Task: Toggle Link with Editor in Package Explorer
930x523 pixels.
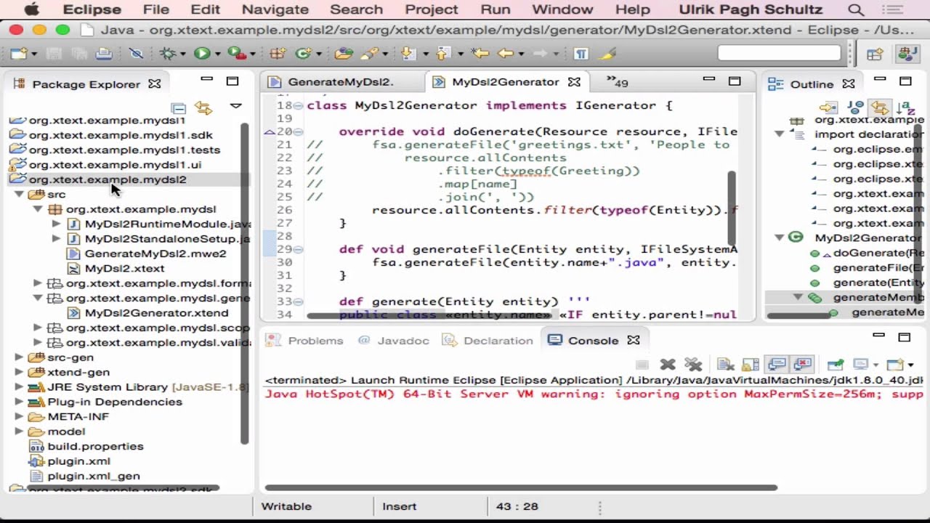Action: click(203, 108)
